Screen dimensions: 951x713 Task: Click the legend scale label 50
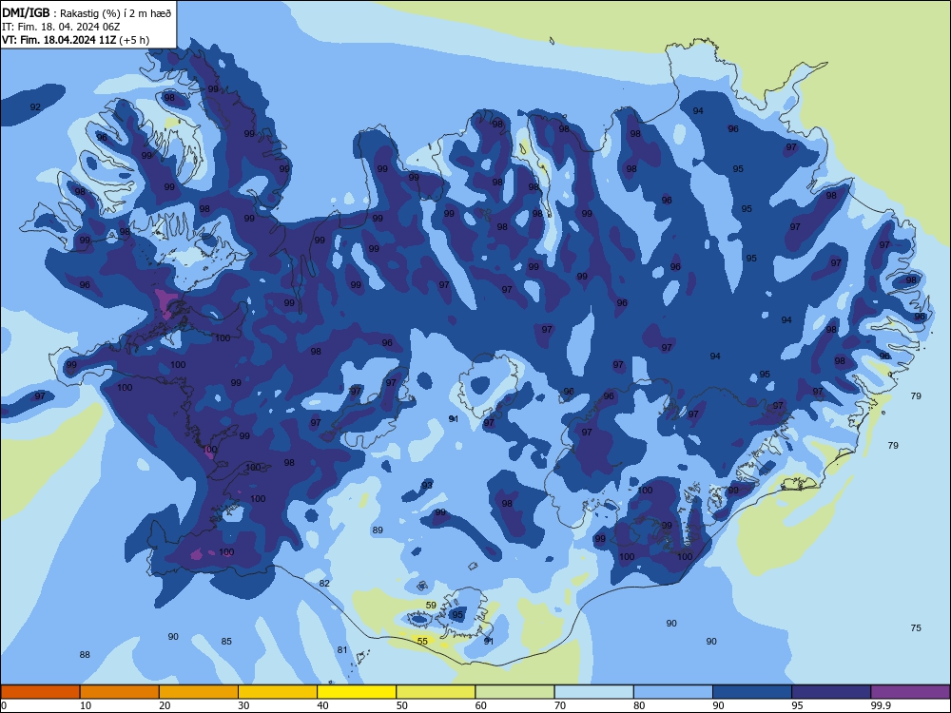click(402, 705)
